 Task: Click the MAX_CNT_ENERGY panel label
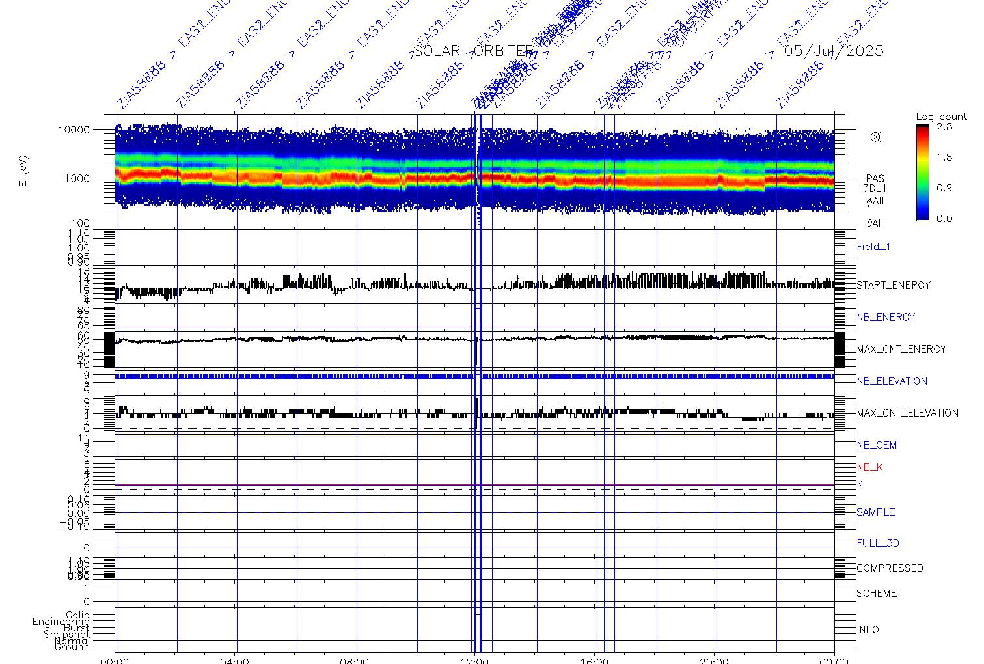pos(901,349)
